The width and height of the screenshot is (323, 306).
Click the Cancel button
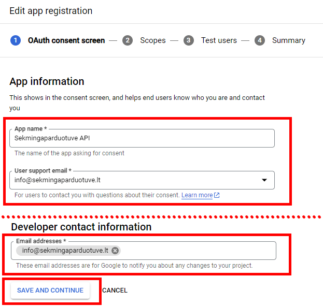(115, 290)
